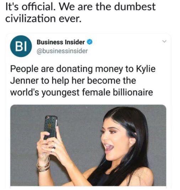Screen dimensions: 180x190
Task: Click the letter B in the BI logo
Action: coord(18,46)
